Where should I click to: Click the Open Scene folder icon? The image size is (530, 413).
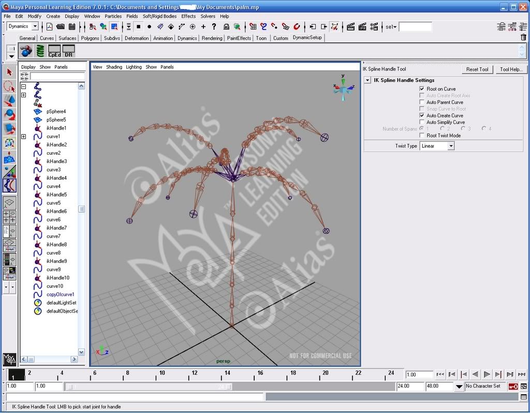click(x=61, y=27)
